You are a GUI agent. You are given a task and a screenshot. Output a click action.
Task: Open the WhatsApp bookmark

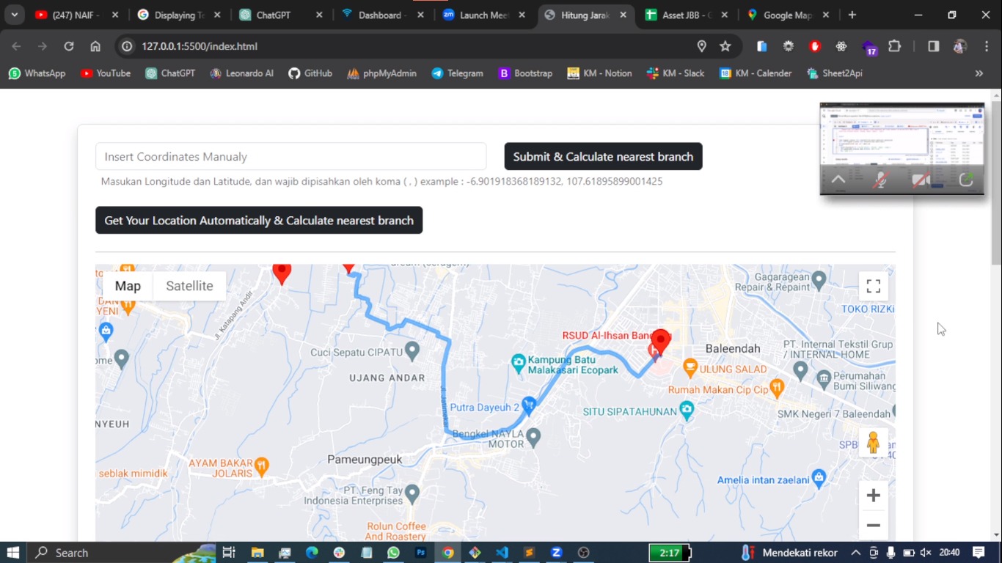[37, 73]
